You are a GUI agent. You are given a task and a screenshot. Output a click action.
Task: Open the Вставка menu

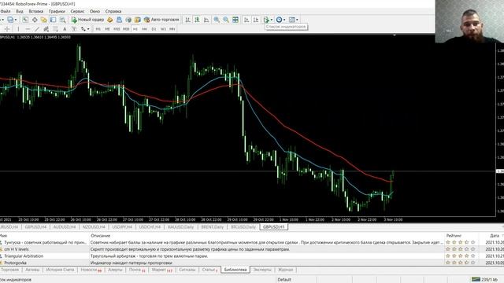point(36,11)
